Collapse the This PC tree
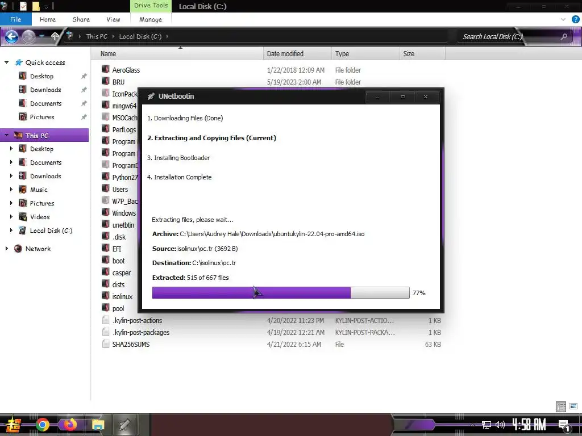582x436 pixels. coord(6,135)
